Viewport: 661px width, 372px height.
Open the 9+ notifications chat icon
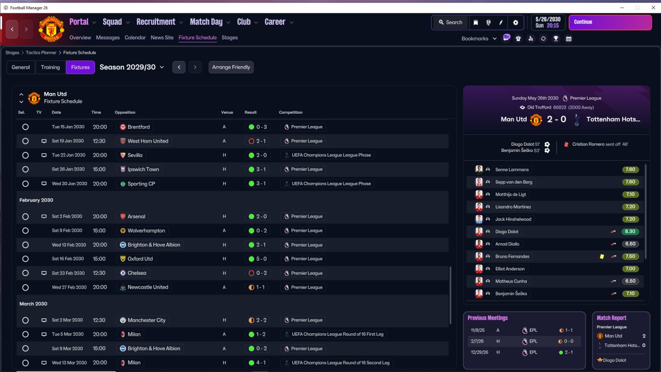coord(507,38)
